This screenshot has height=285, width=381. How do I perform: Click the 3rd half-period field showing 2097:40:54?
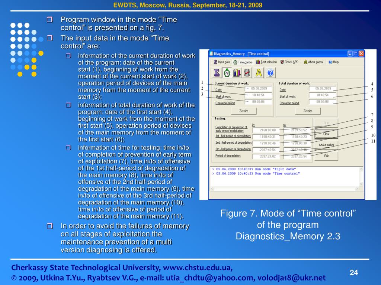[x=266, y=150]
